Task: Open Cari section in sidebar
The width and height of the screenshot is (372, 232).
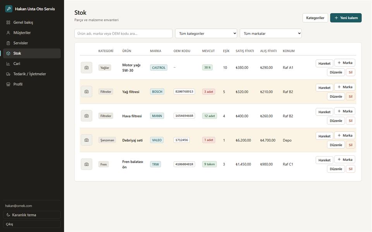Action: coord(32,64)
